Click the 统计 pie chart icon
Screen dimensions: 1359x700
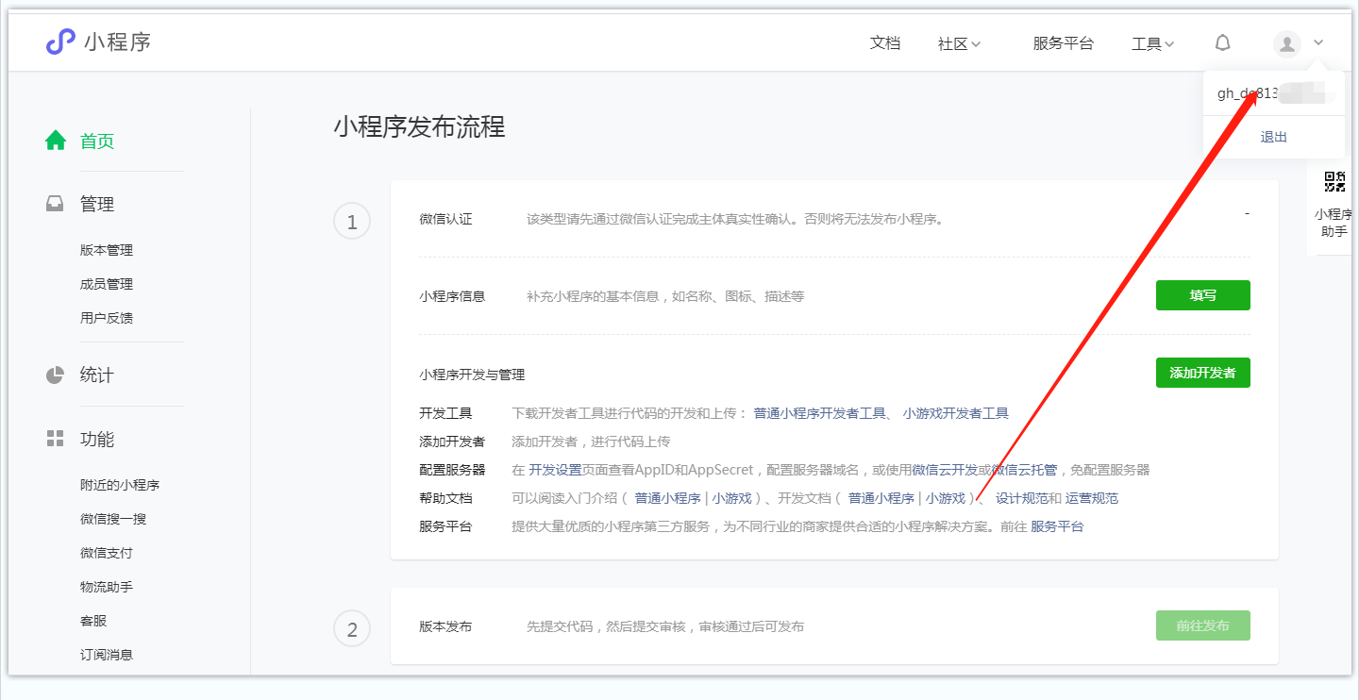[56, 375]
